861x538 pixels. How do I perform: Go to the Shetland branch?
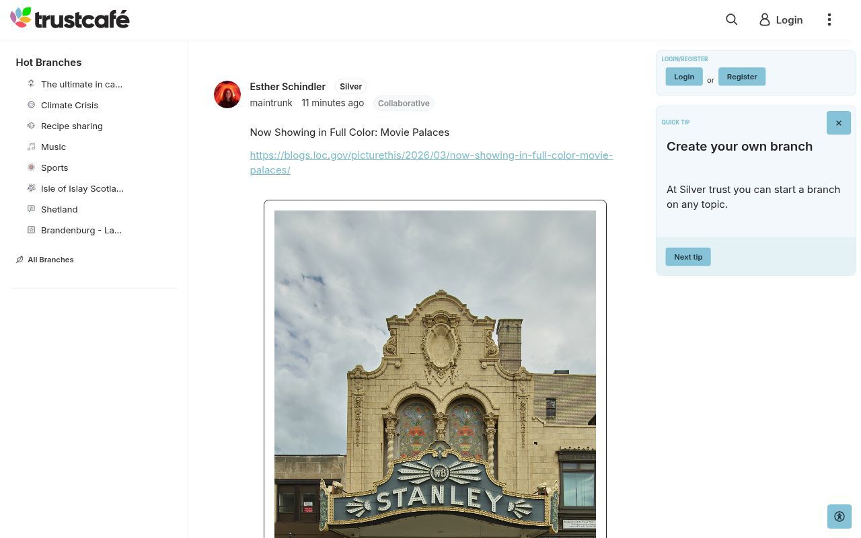tap(59, 209)
